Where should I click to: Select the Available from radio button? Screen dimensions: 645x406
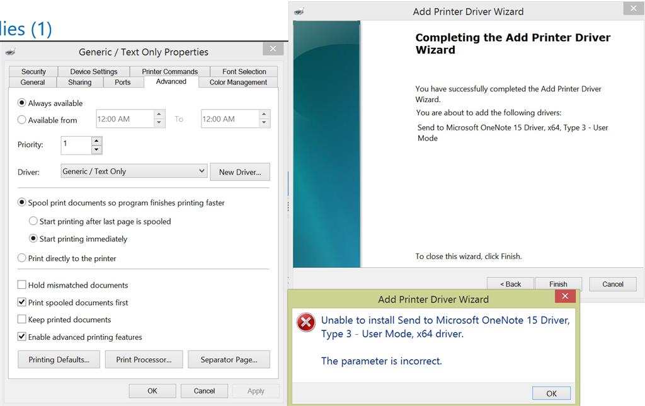click(x=22, y=120)
